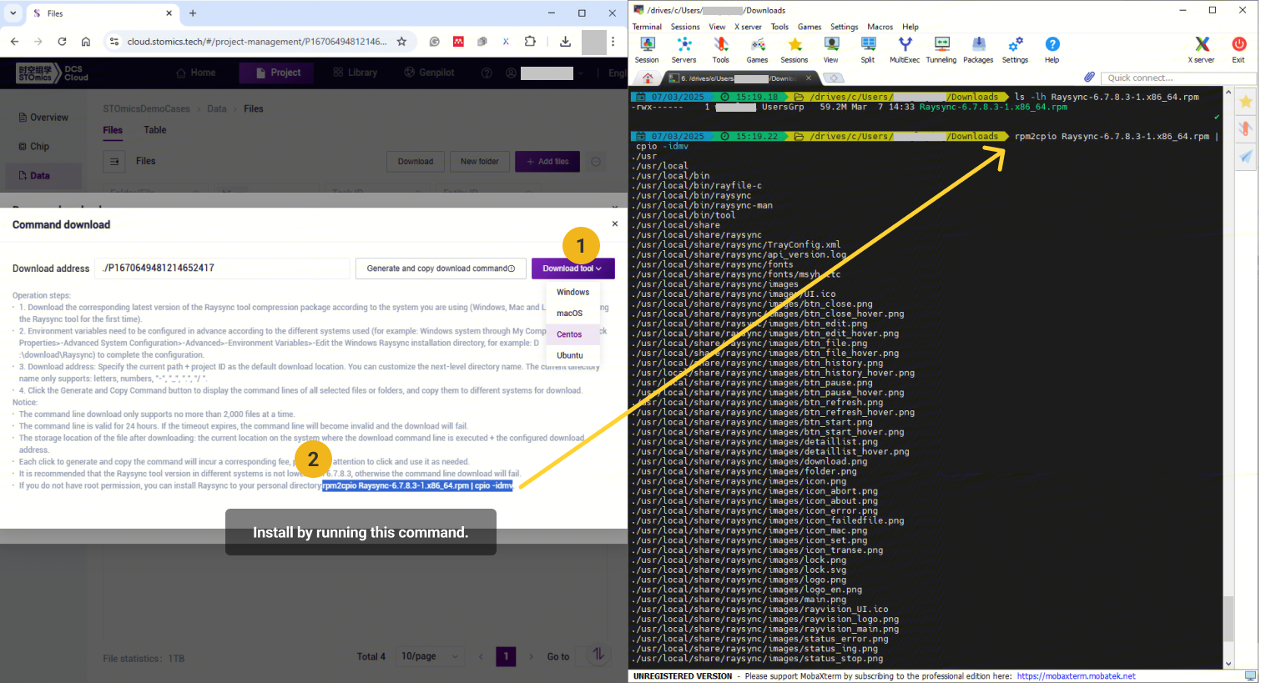Click Generate and copy download command button
1266x683 pixels.
(441, 269)
